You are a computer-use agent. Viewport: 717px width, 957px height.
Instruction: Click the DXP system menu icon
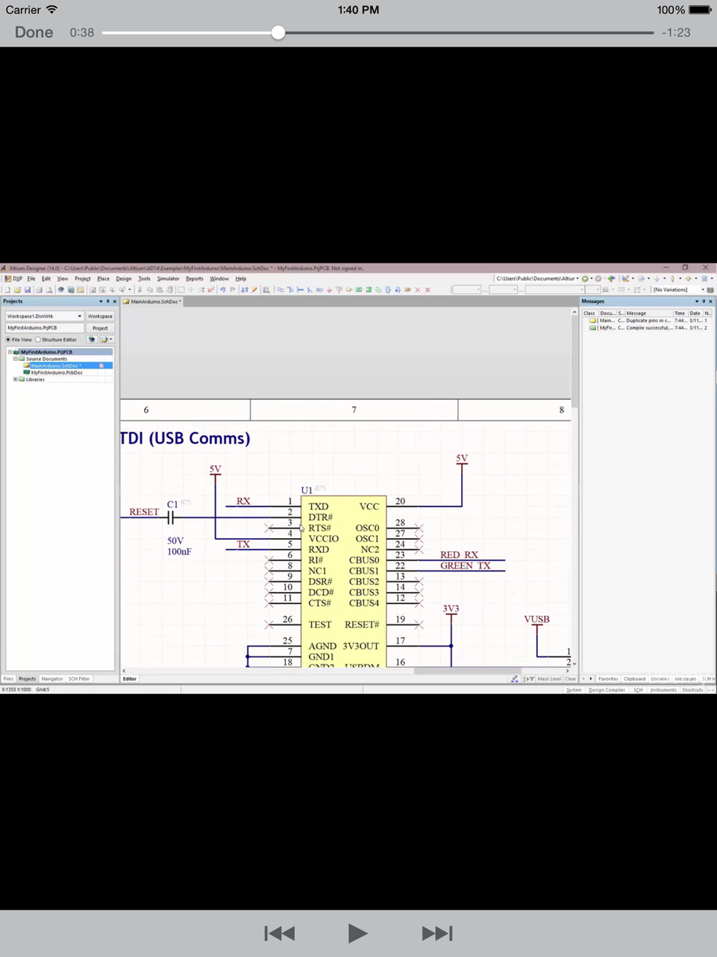click(x=14, y=278)
